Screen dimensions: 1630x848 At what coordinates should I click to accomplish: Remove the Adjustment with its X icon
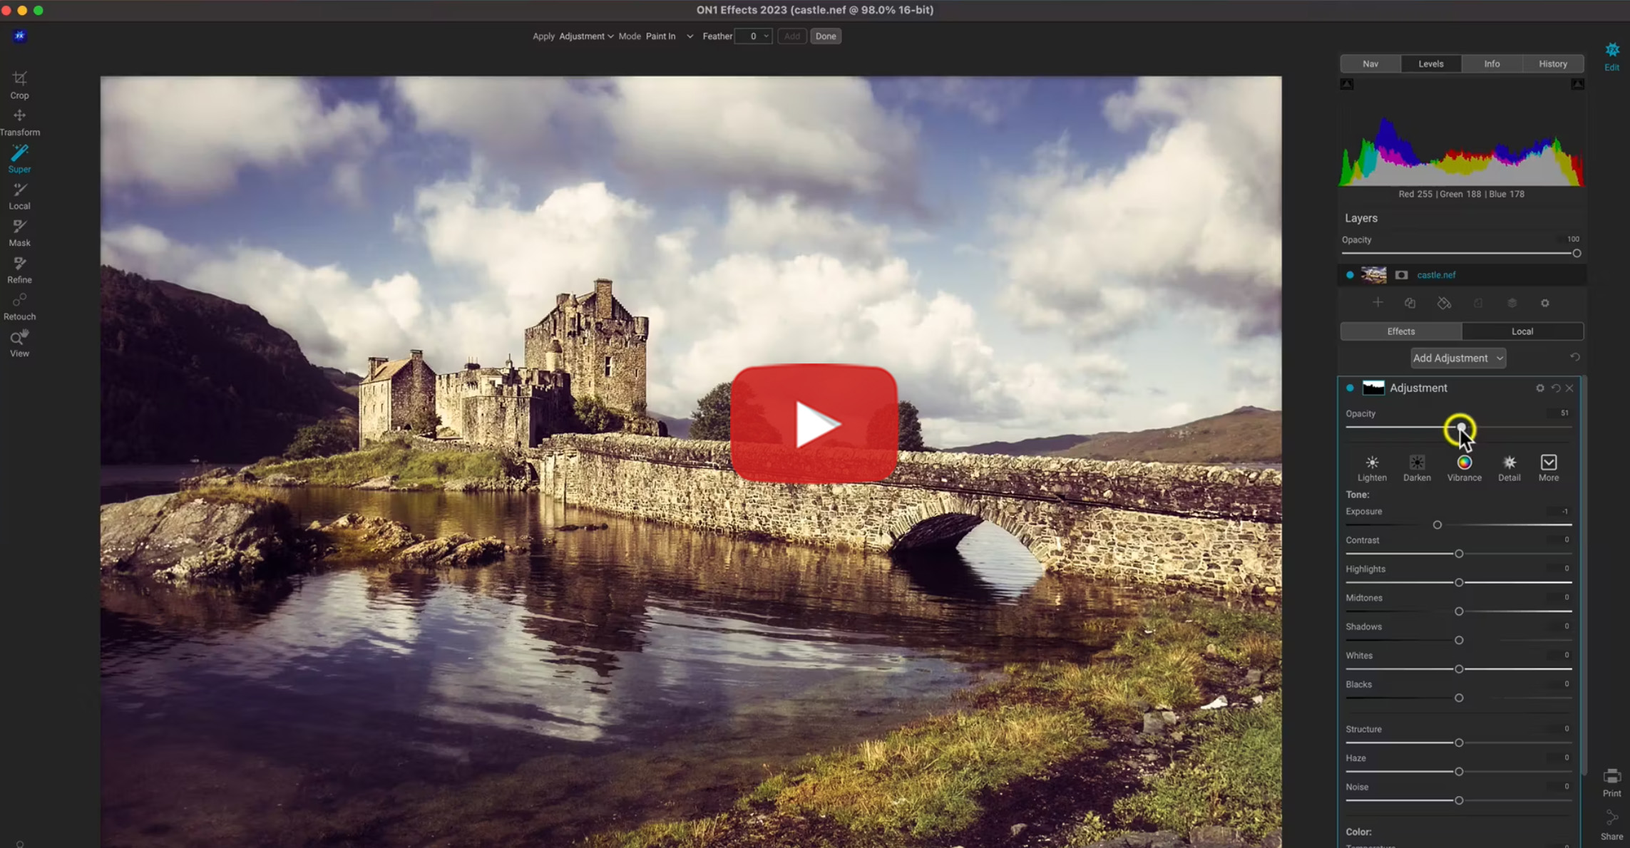pos(1569,388)
